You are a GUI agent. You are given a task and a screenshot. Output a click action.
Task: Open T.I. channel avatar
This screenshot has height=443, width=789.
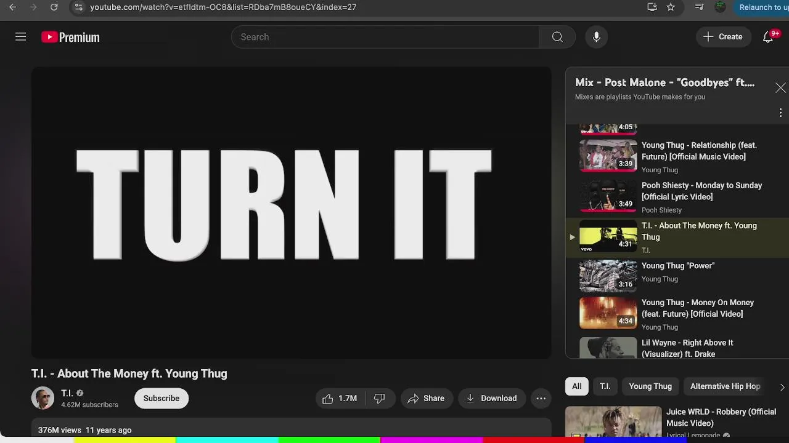click(43, 398)
